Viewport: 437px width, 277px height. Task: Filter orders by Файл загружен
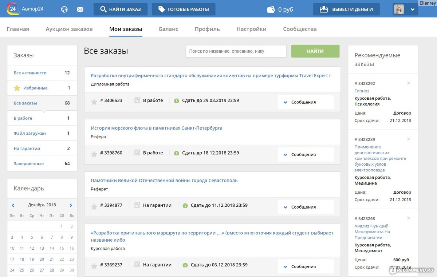[42, 133]
